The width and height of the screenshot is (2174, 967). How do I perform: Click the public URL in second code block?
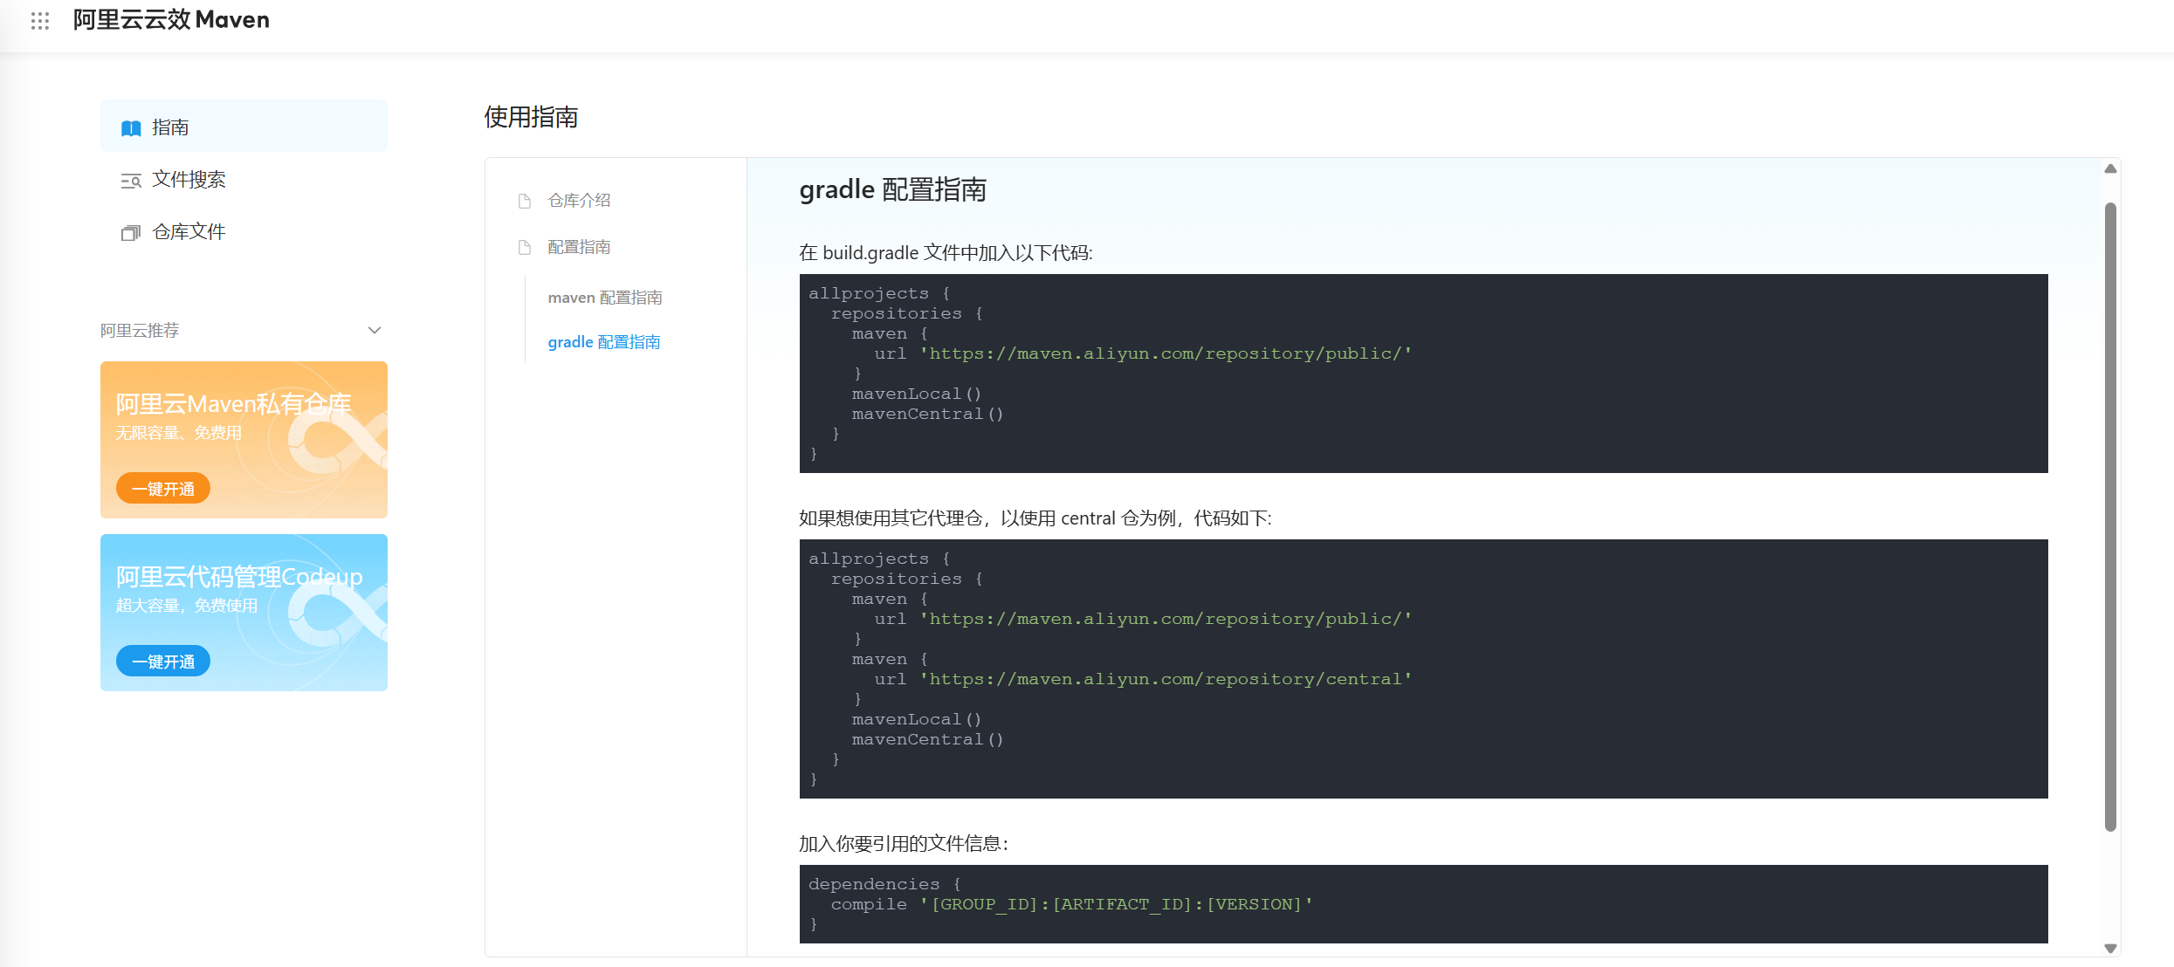pos(1166,619)
